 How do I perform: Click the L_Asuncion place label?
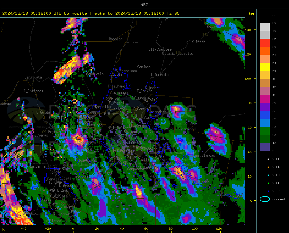pyautogui.click(x=161, y=75)
